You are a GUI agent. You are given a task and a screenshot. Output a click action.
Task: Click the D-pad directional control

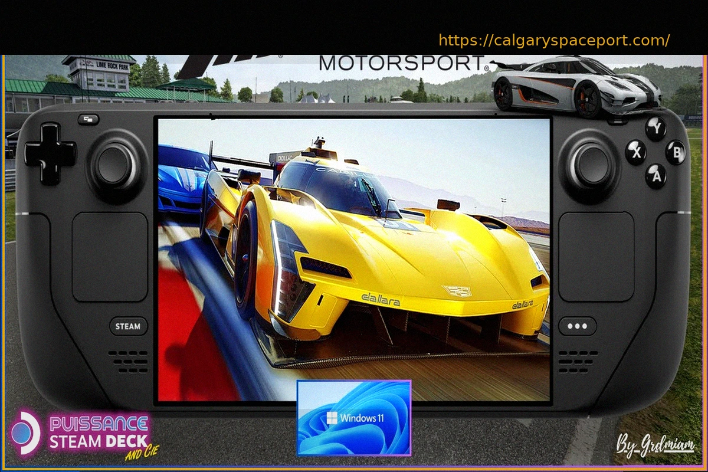[50, 153]
